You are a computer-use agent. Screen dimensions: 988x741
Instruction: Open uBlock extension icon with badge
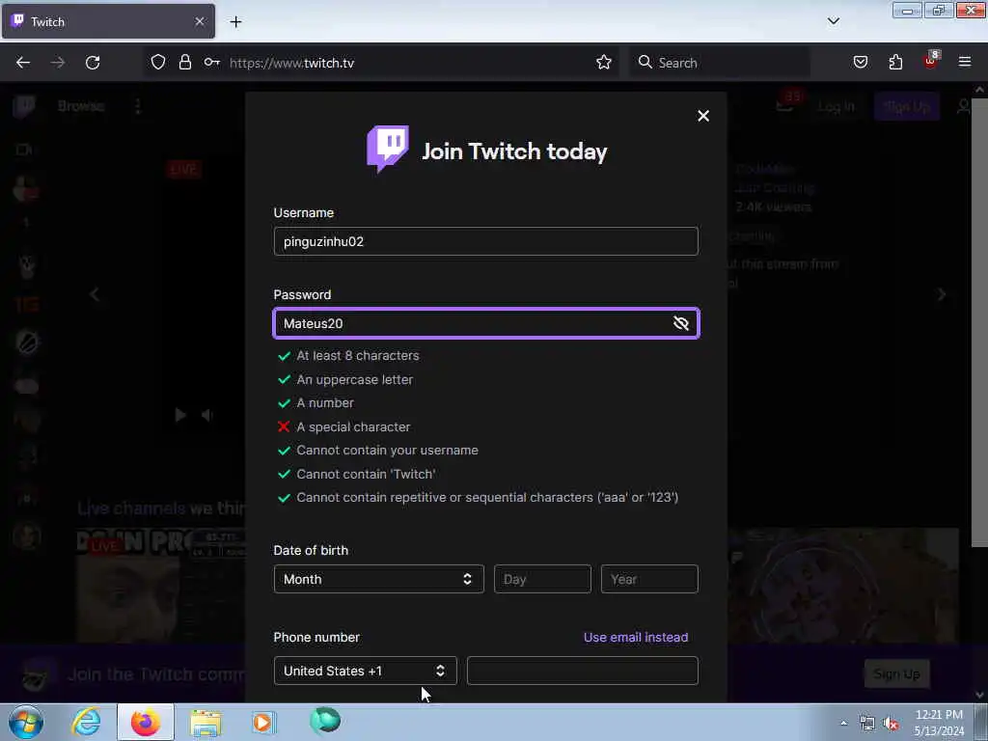(931, 61)
